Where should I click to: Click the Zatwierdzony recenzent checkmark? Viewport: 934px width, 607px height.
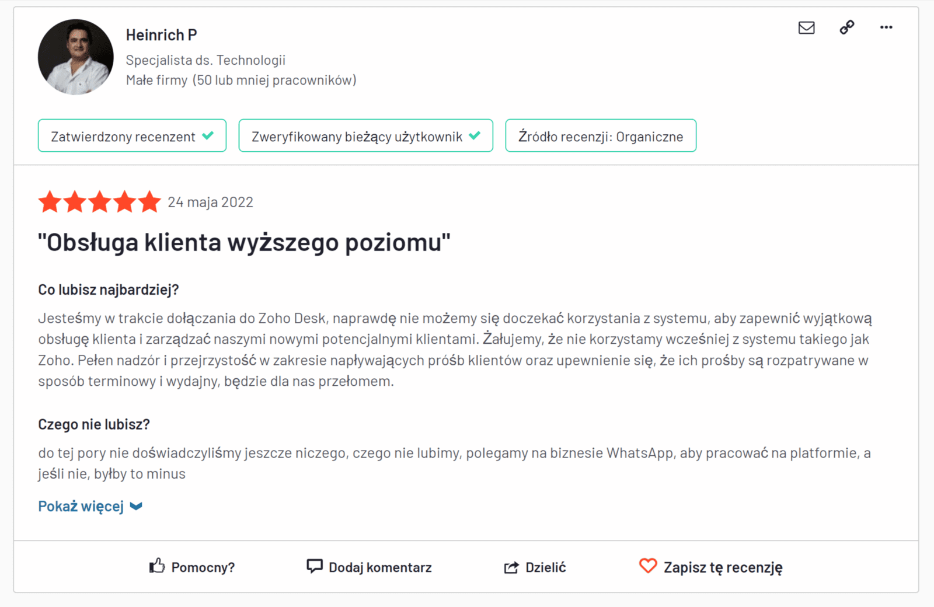(208, 135)
